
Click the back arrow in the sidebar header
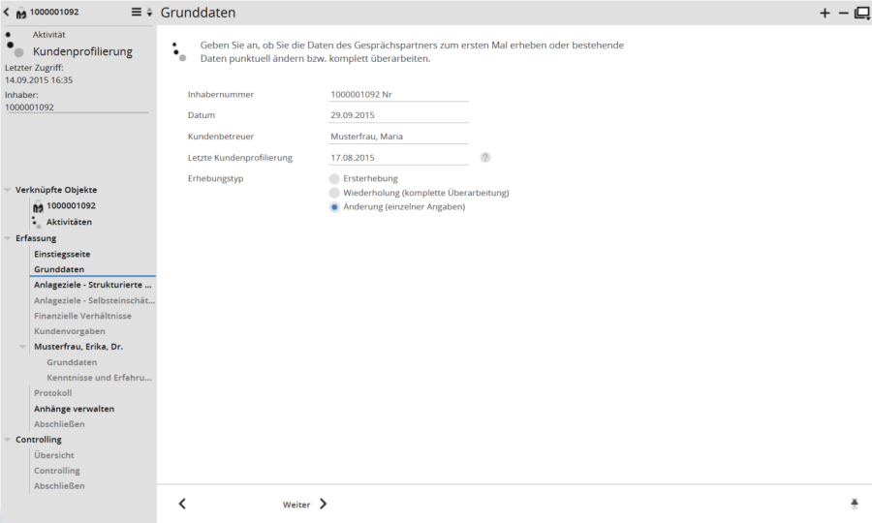(7, 13)
